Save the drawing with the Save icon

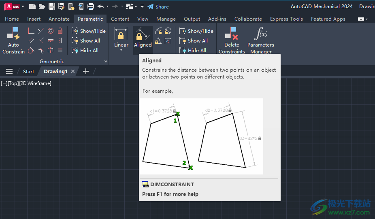[52, 6]
